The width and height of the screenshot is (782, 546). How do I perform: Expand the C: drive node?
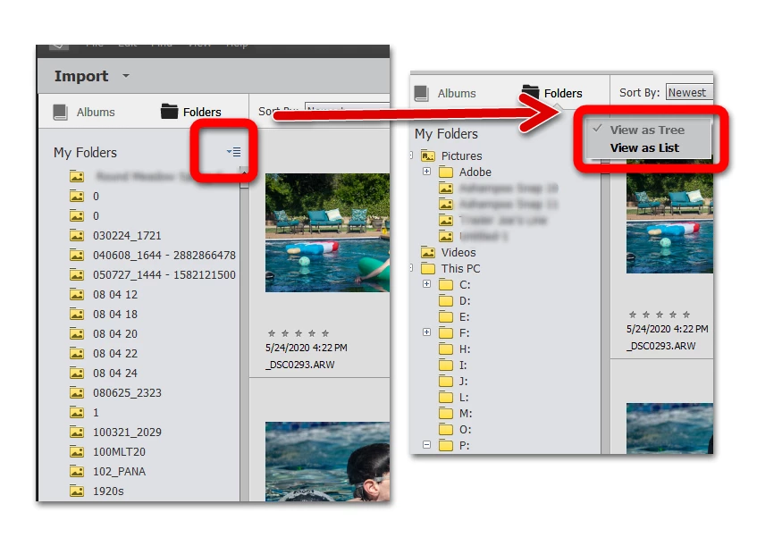pos(426,283)
